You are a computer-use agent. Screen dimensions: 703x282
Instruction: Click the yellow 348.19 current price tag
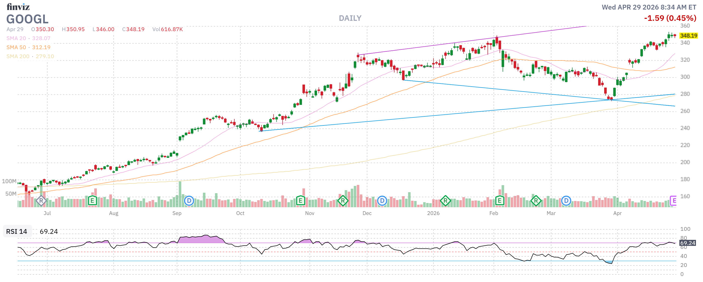[688, 36]
